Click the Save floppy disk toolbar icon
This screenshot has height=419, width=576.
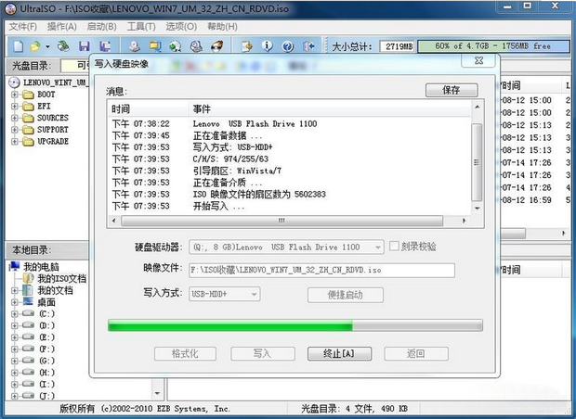(85, 46)
